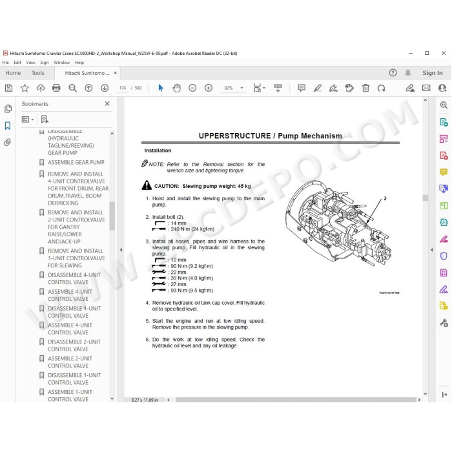Click the document vertical scrollbar thumb
Viewport: 452px width, 452px height.
pos(425,198)
